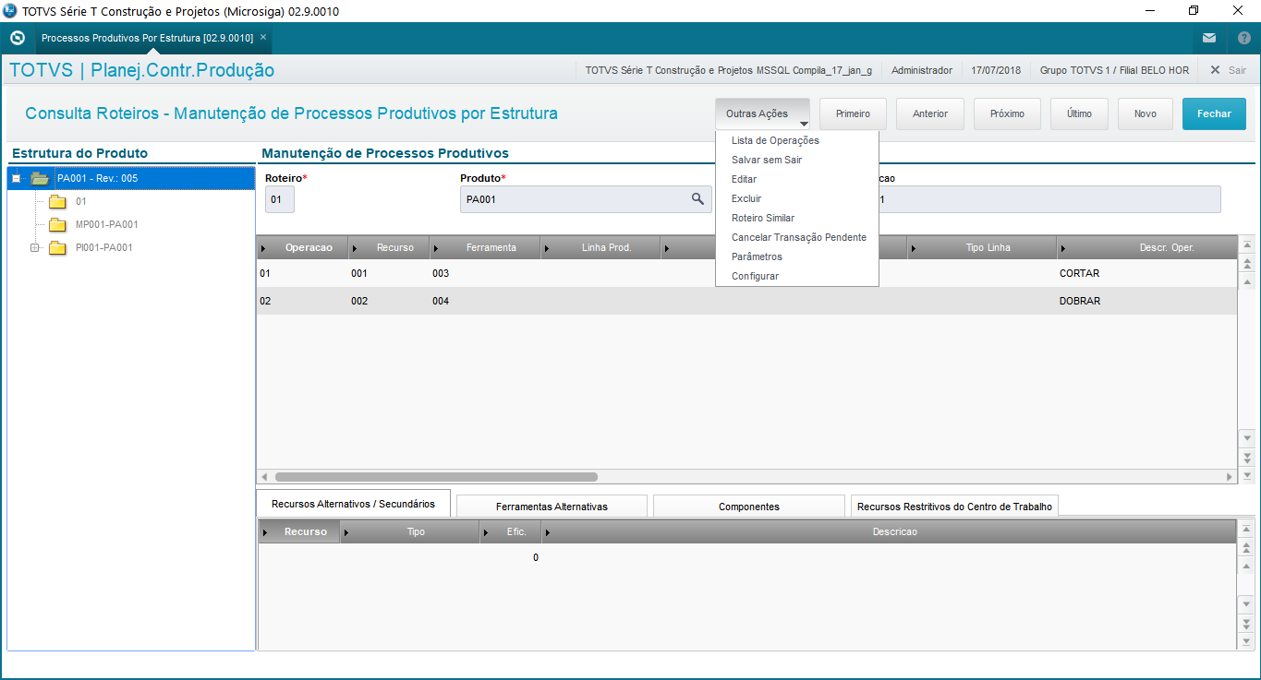Switch to Ferramentas Alternativas tab
Image resolution: width=1261 pixels, height=680 pixels.
[x=552, y=507]
